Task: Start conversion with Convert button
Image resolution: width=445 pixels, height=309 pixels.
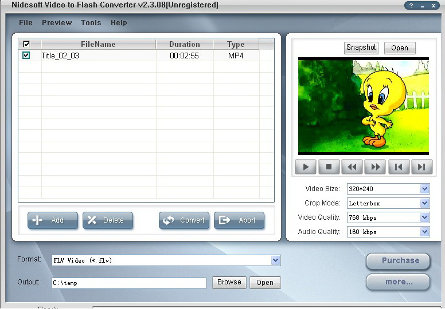Action: 184,220
